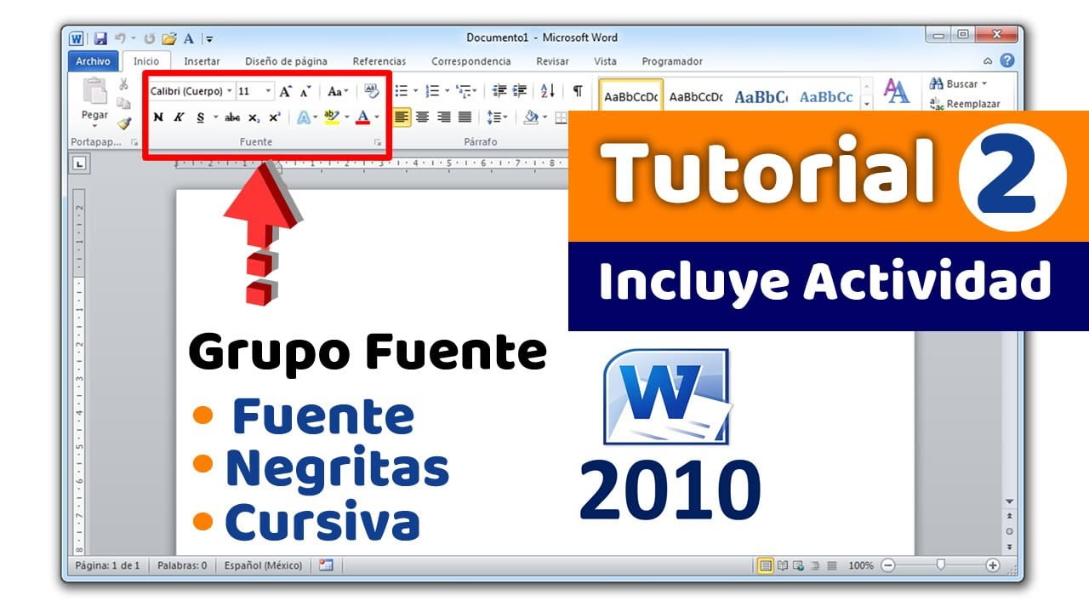Click the zoom in plus button
Viewport: 1089px width, 613px height.
coord(993,565)
